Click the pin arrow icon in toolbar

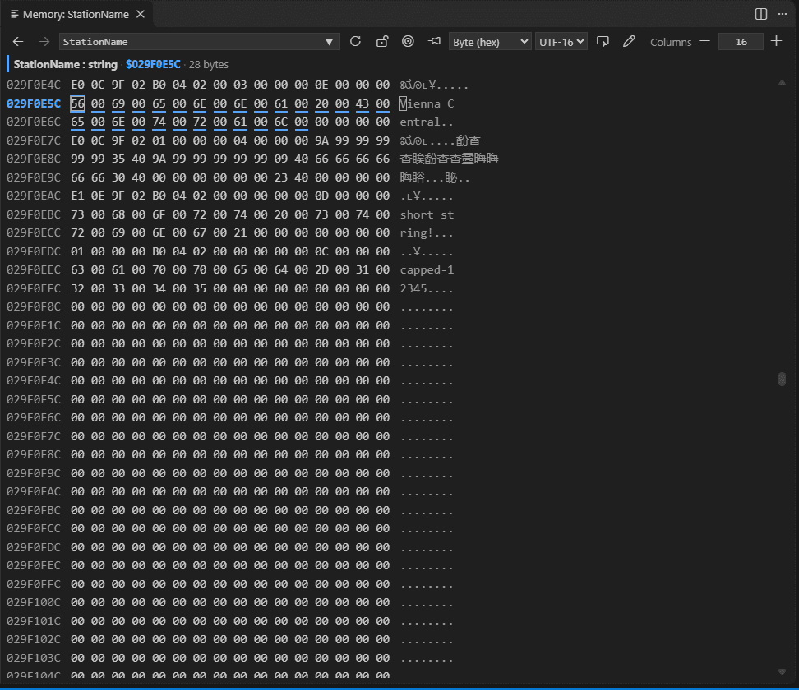pos(434,42)
